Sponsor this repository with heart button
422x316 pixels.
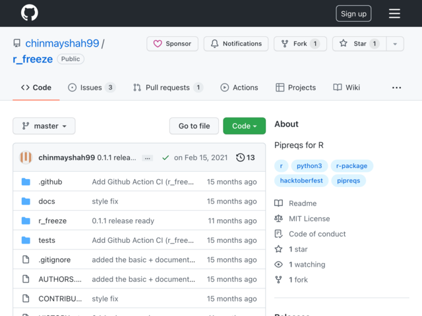(172, 43)
